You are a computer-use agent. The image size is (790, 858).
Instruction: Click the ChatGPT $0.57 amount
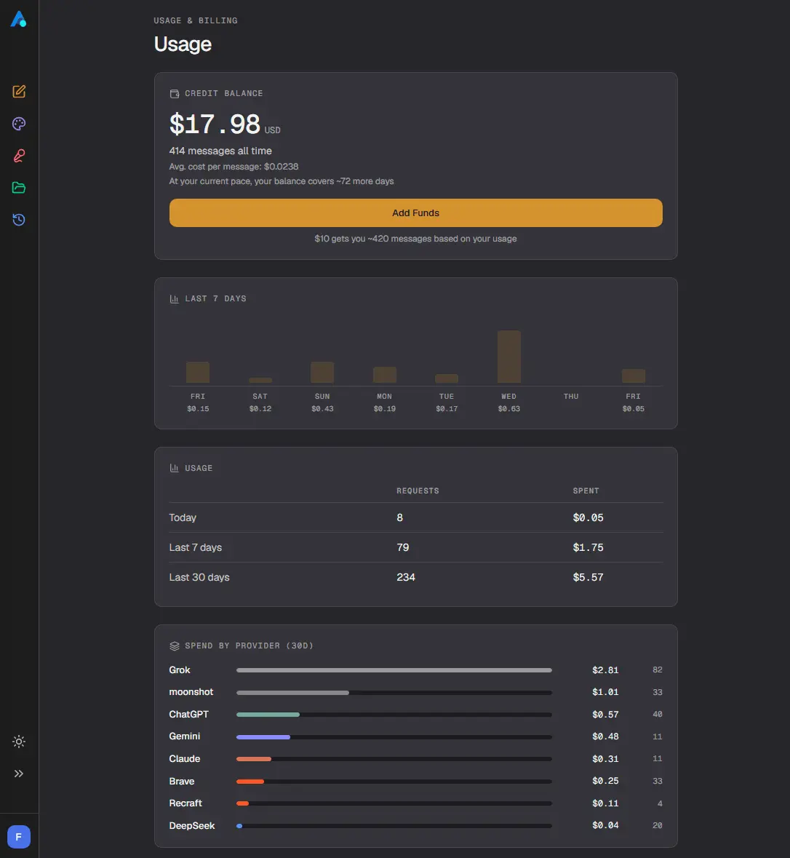click(605, 714)
